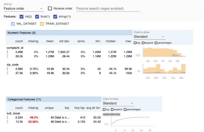This screenshot has width=204, height=132.
Task: Click the 0.76% zip_code missing value
Action: pyautogui.click(x=34, y=69)
